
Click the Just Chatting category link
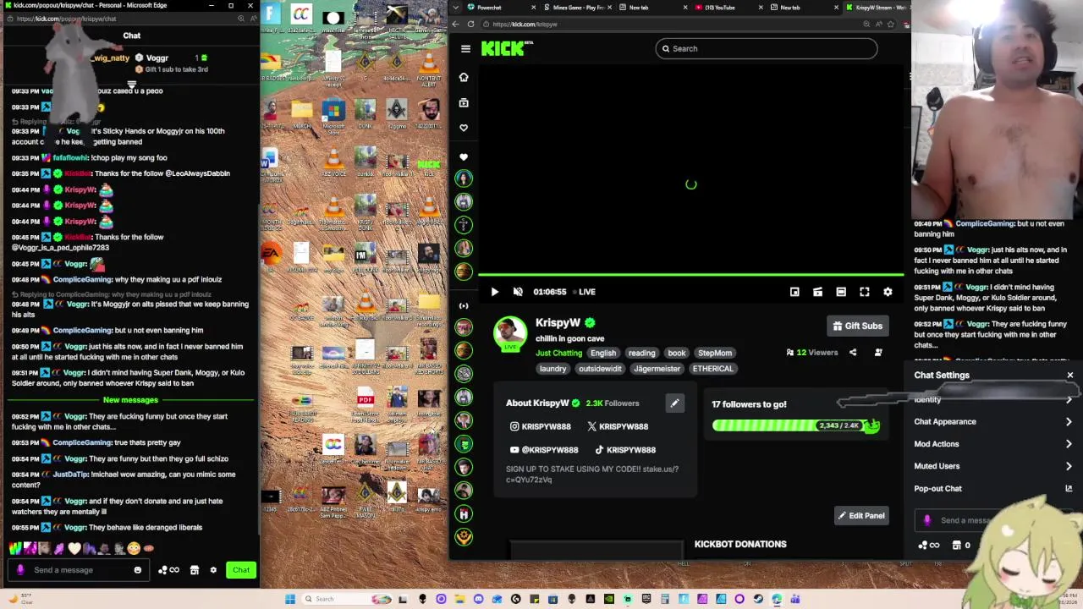pyautogui.click(x=558, y=353)
